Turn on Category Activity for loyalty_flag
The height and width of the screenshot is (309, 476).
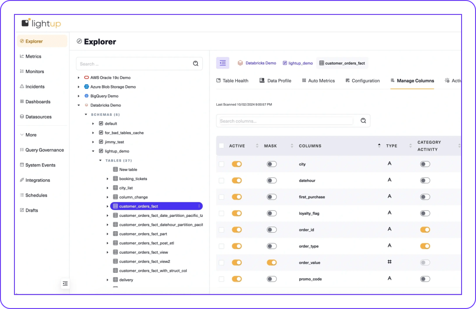pos(425,213)
